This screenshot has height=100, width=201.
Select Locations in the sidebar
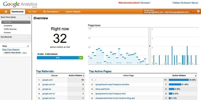(x=8, y=26)
